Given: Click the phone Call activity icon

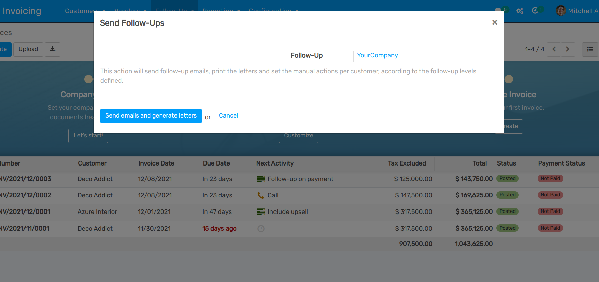Looking at the screenshot, I should point(261,195).
